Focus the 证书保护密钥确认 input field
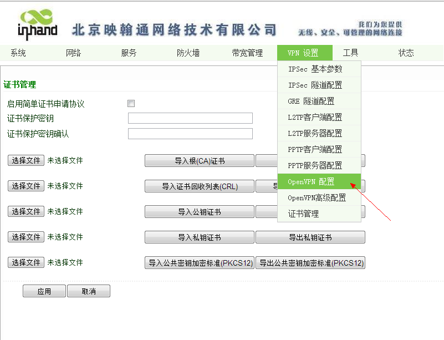 point(190,134)
